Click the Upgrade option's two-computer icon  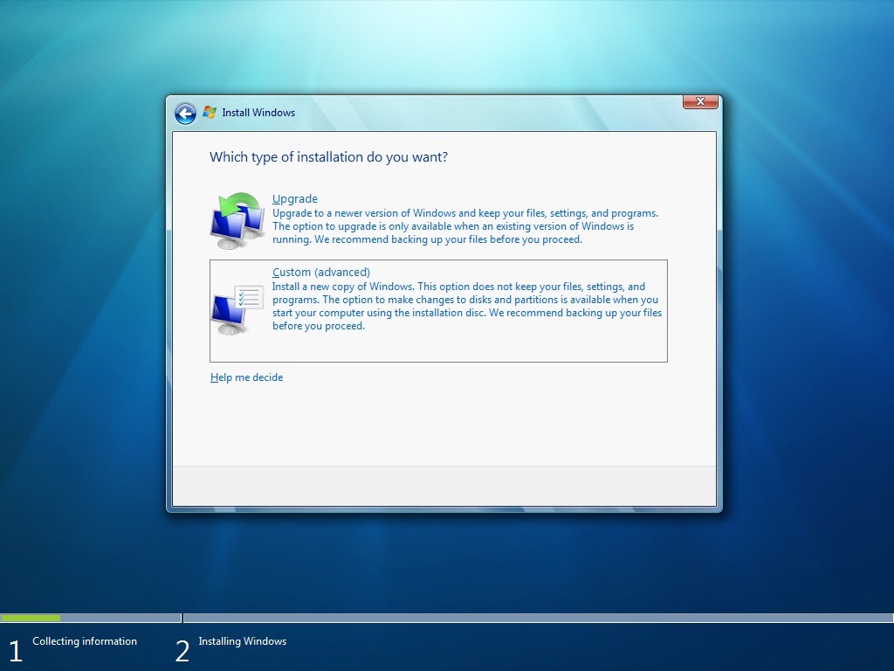[237, 221]
